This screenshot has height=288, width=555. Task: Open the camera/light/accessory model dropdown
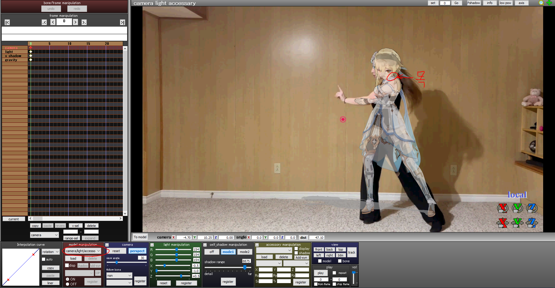coord(83,251)
